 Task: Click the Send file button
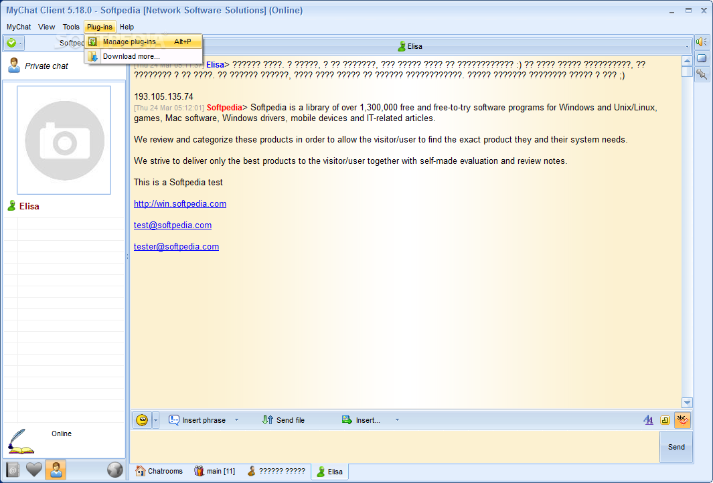coord(283,420)
